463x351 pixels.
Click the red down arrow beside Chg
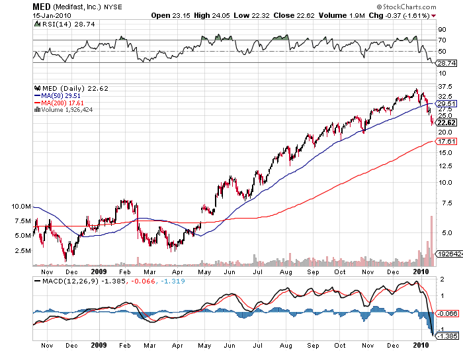(433, 16)
